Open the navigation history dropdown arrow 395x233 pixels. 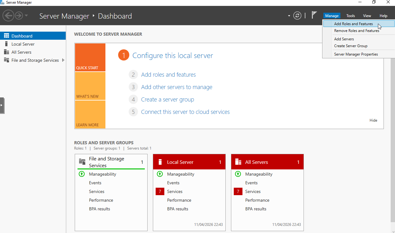[26, 16]
